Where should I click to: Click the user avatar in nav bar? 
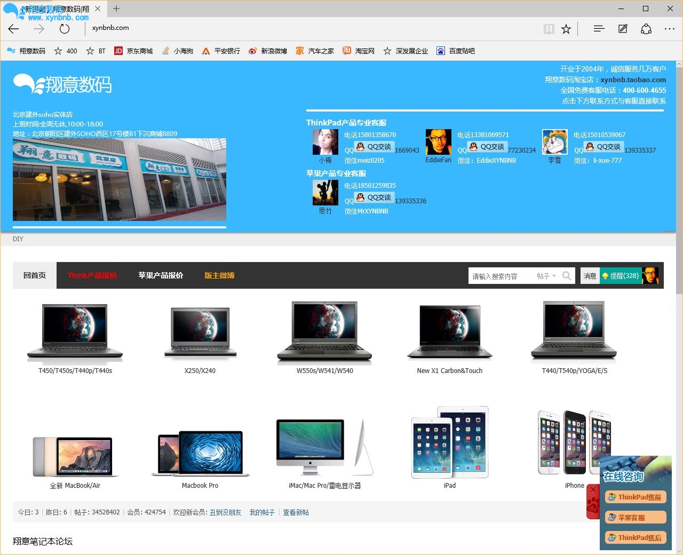(x=650, y=276)
